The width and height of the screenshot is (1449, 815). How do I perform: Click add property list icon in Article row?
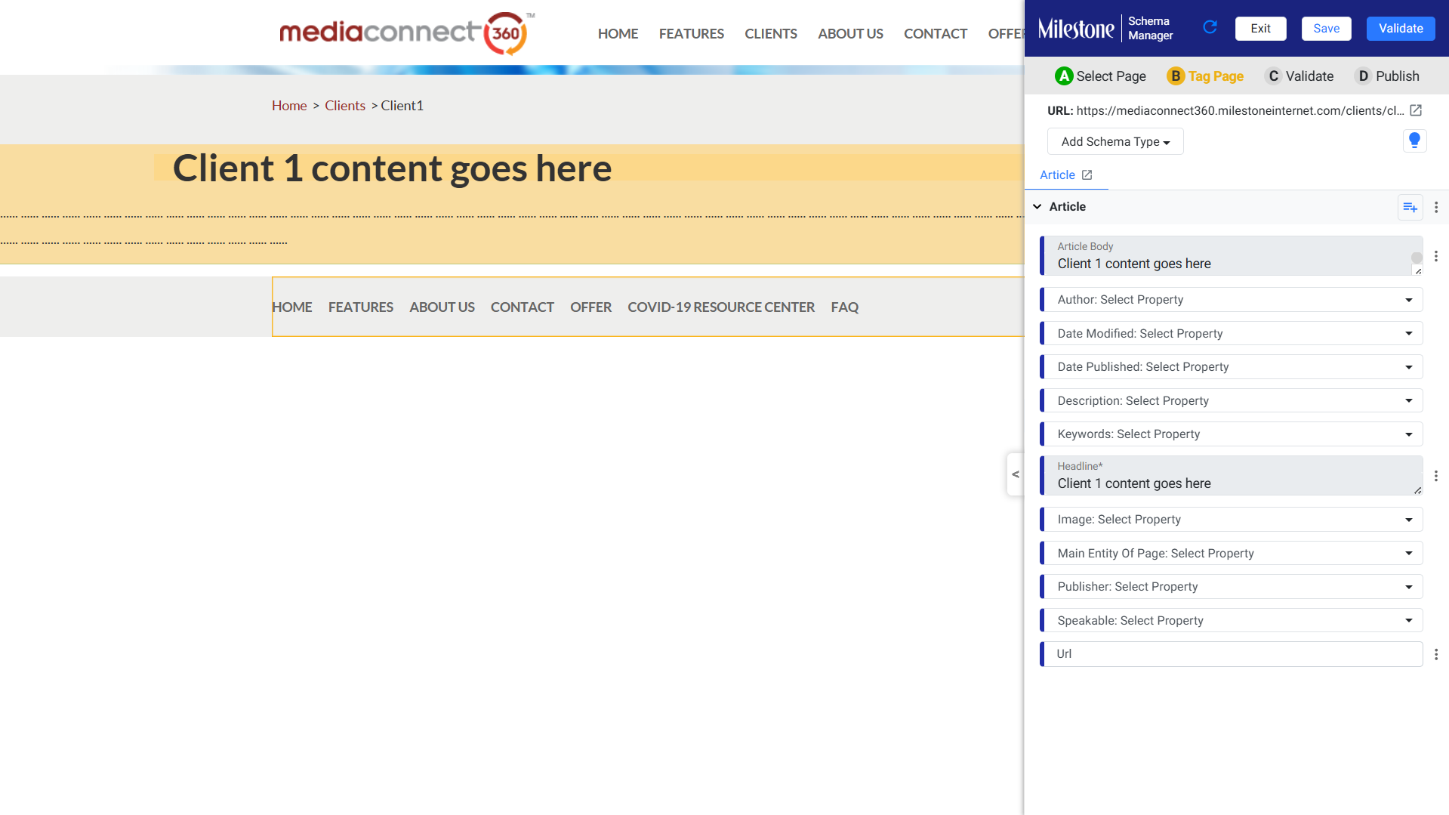(1410, 207)
